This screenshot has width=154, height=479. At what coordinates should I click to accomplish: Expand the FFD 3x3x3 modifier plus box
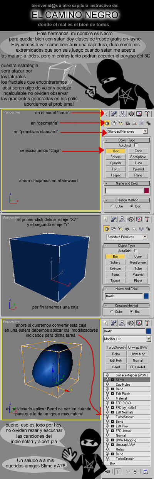click(112, 403)
